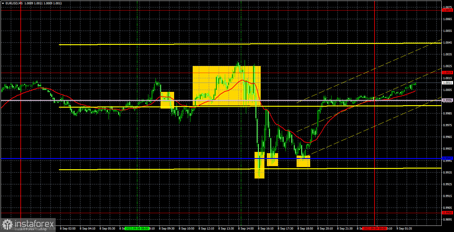Viewport: 454px width, 232px height.
Task: Click the 8 Sep 05:30 time label
Action: [107, 228]
